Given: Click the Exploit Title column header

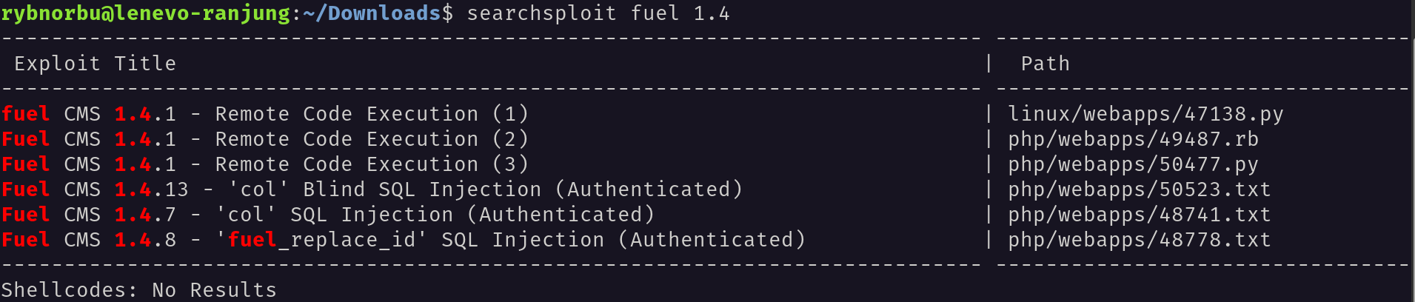Looking at the screenshot, I should (96, 64).
